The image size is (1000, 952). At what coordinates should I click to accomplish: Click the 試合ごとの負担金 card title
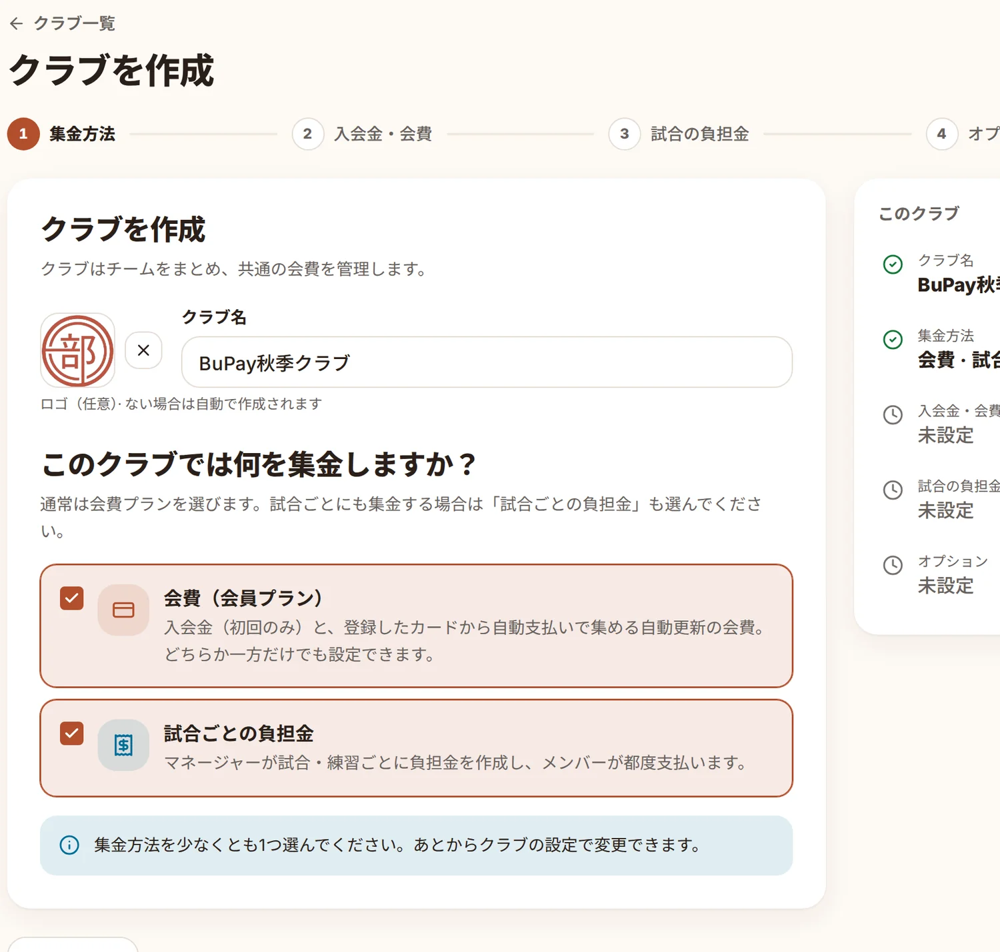pyautogui.click(x=239, y=733)
